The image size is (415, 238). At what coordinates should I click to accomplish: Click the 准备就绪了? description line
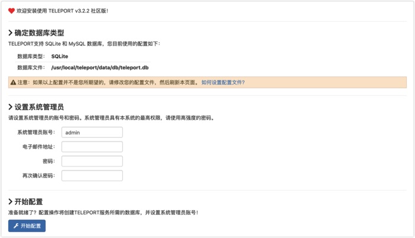coord(103,213)
